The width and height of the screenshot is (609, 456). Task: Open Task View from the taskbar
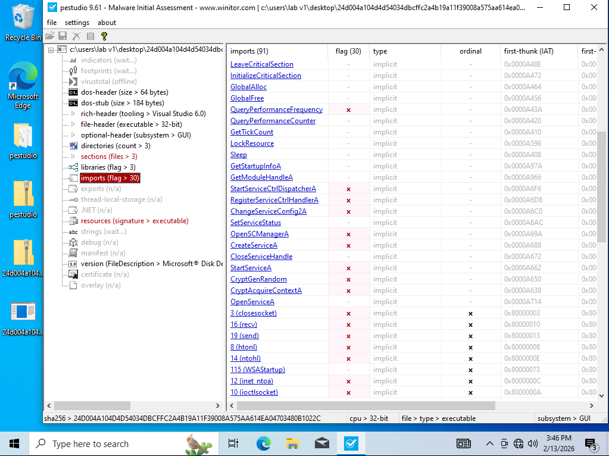233,443
